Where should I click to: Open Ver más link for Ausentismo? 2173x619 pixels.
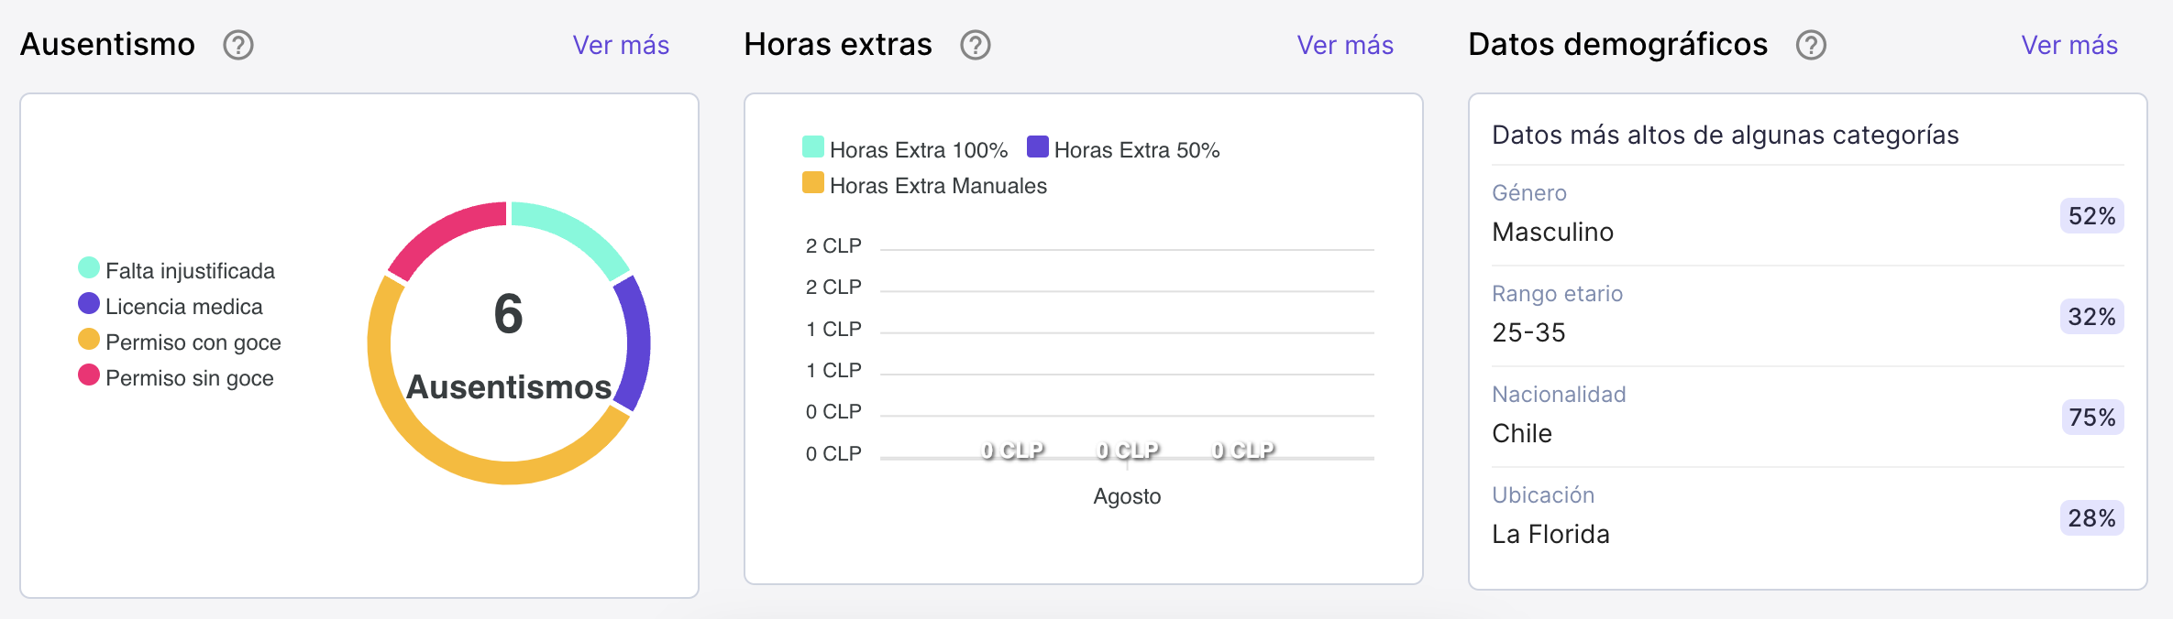pos(621,45)
